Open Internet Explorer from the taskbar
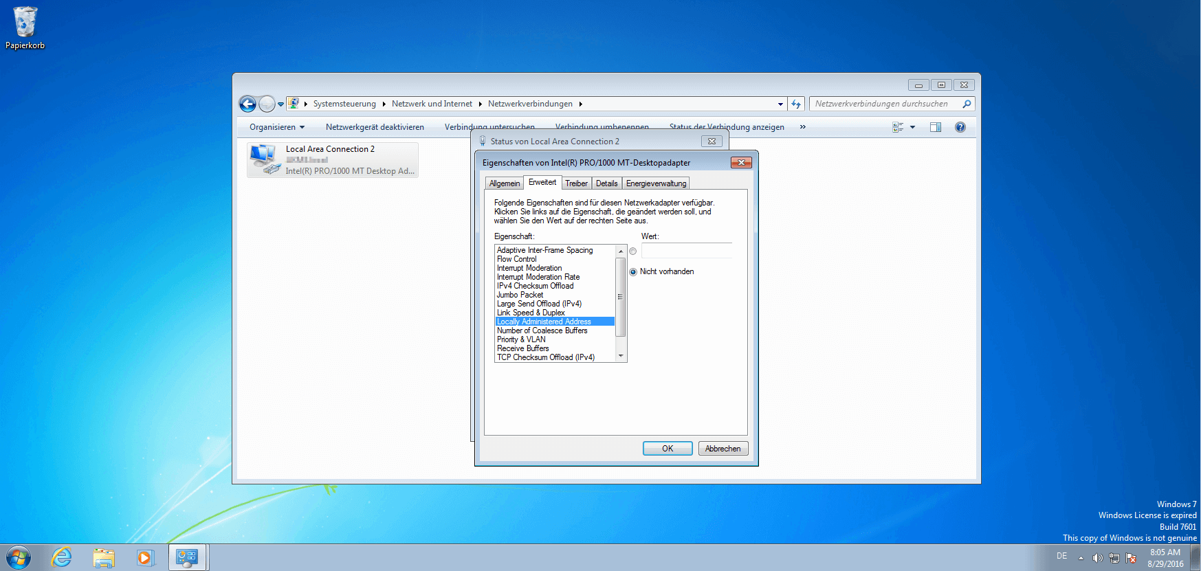1201x571 pixels. coord(62,557)
